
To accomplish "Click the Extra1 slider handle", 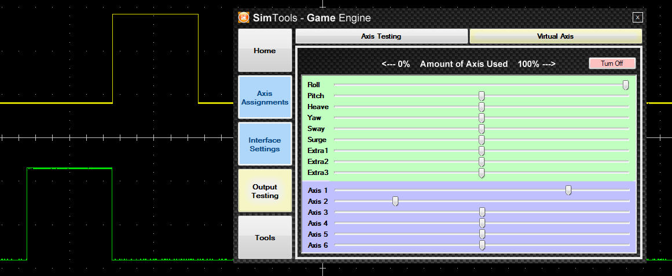I will (x=482, y=151).
